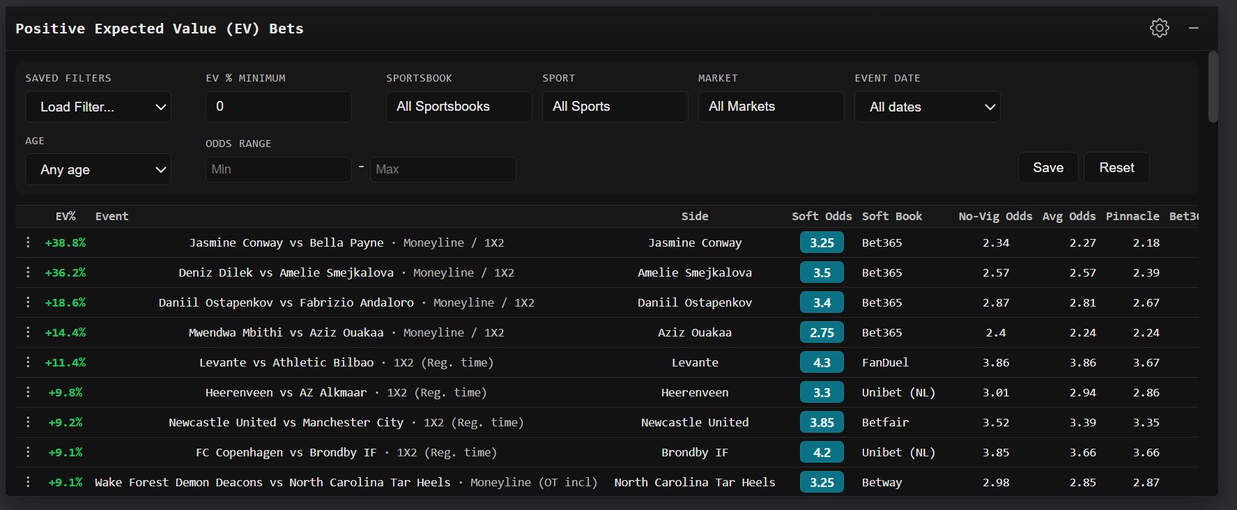1237x510 pixels.
Task: Click the 2.75 soft odds button
Action: click(x=822, y=332)
